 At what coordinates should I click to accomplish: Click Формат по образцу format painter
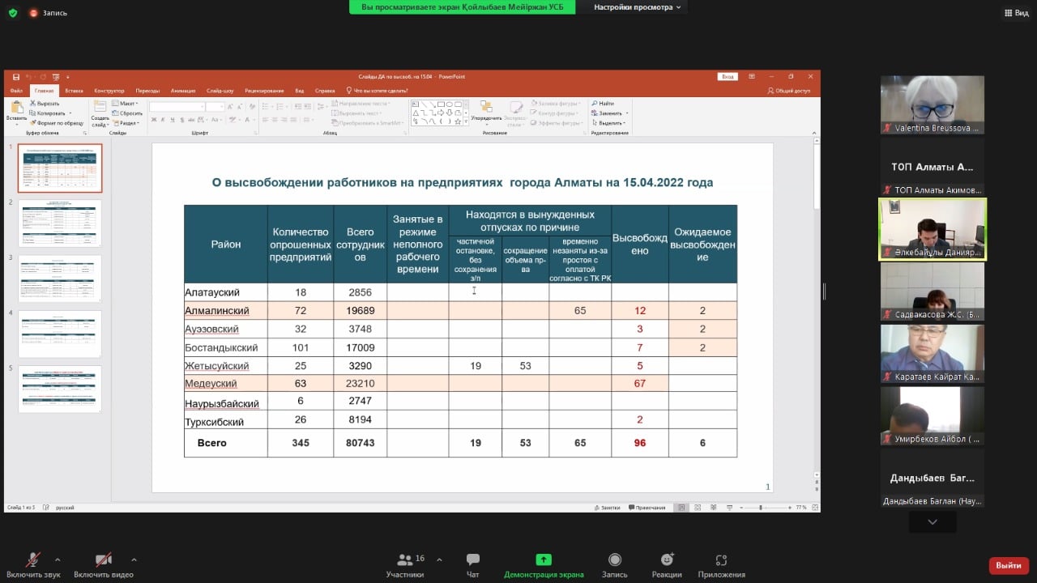57,122
